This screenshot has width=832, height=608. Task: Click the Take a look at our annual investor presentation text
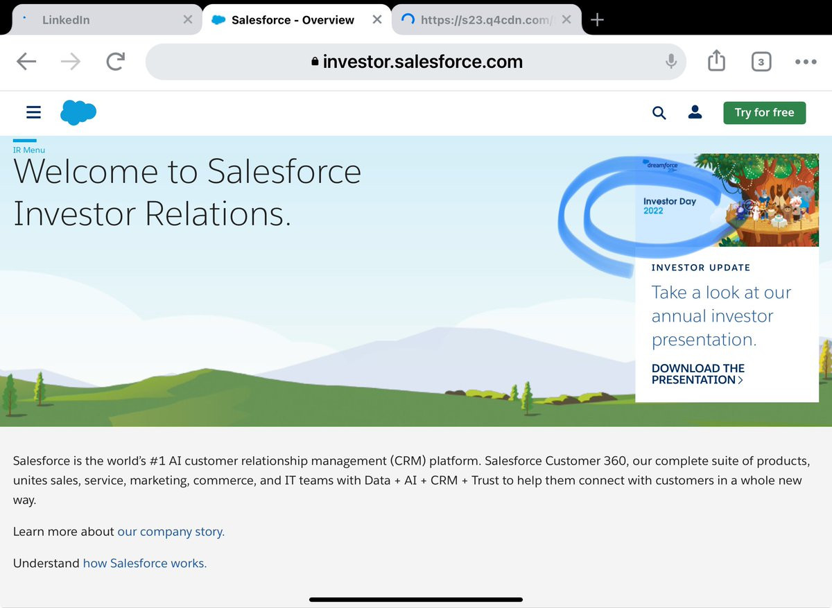[721, 316]
